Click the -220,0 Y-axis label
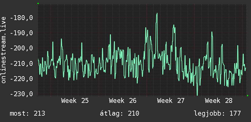Viewport: 251px width, 122px height. click(21, 79)
